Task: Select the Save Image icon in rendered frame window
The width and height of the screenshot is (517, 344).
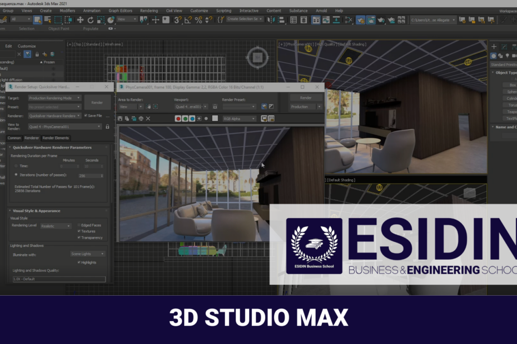Action: pos(121,118)
